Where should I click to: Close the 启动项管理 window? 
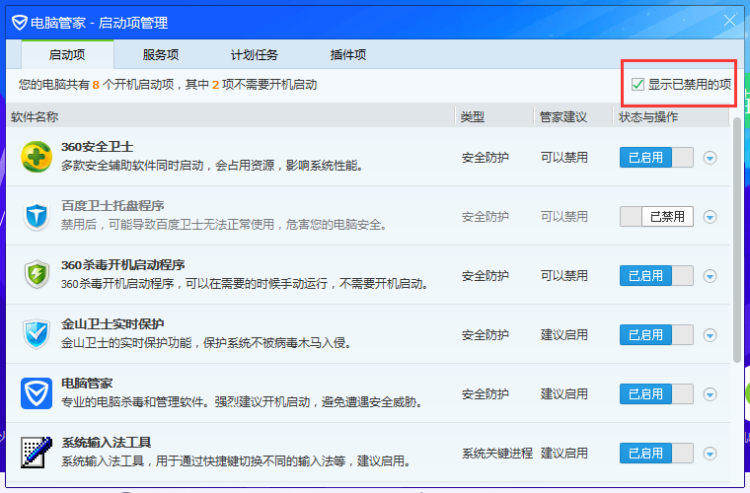click(730, 21)
